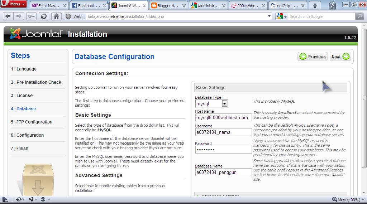The image size is (367, 204).
Task: Open the Opera Menu button
Action: tap(13, 4)
